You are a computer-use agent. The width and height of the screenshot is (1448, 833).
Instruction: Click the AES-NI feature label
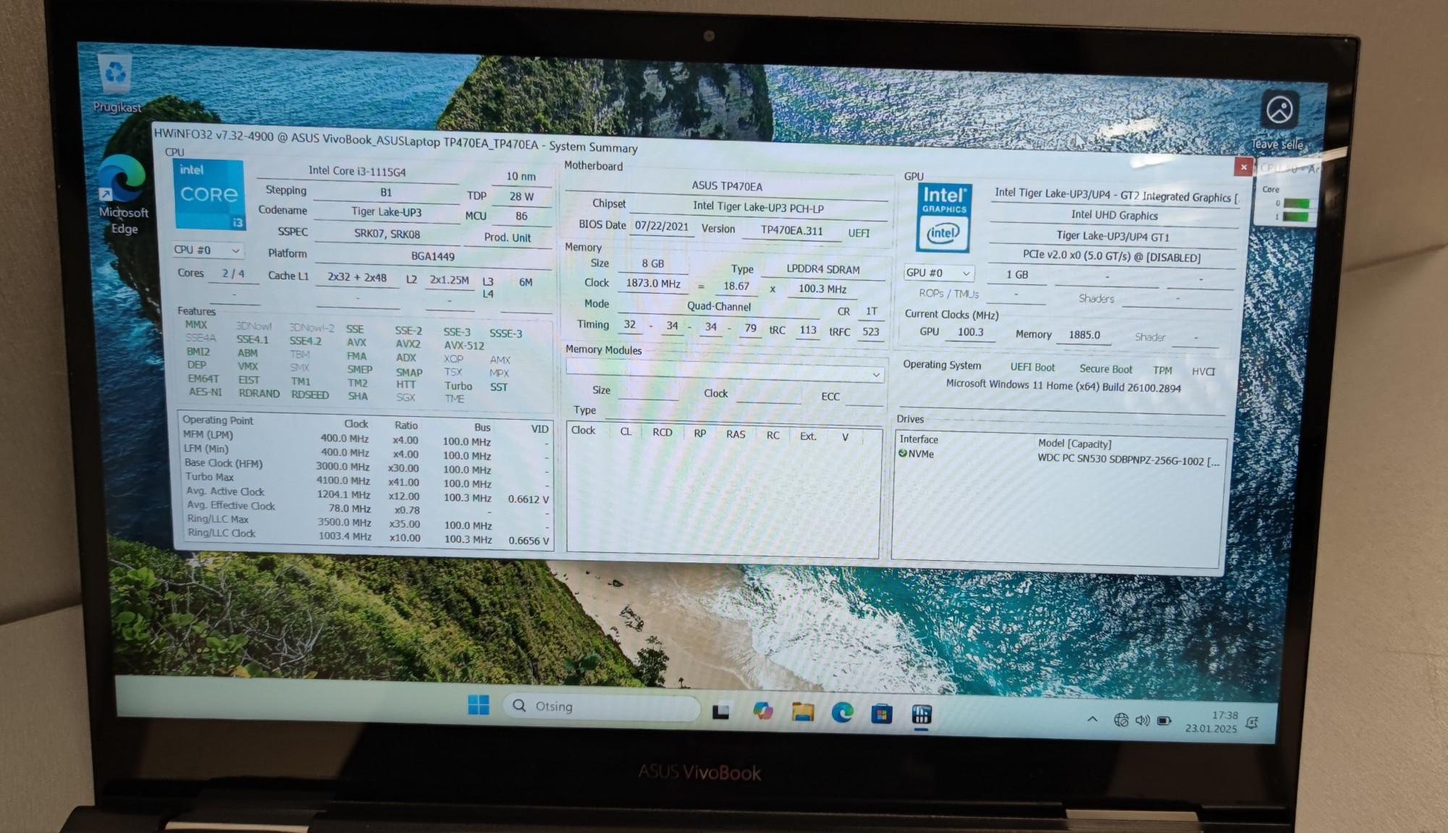tap(205, 392)
